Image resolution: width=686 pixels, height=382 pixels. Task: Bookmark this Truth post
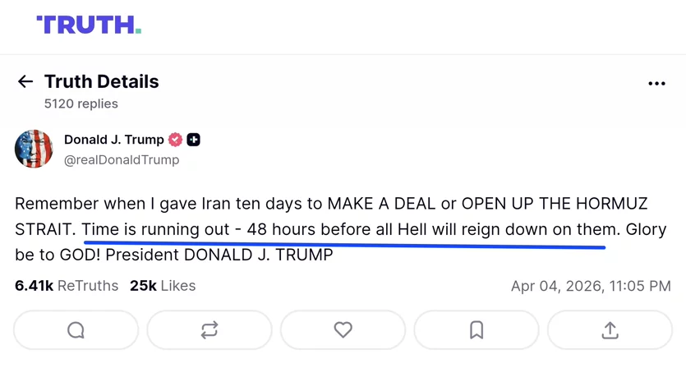click(477, 330)
